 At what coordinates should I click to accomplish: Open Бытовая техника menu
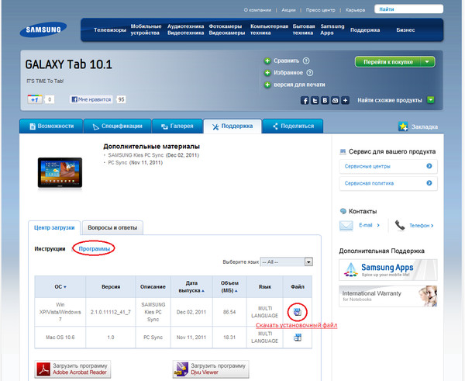click(x=304, y=29)
